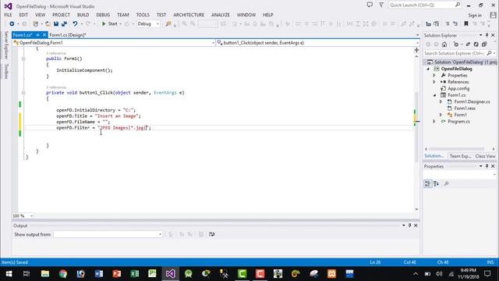Pin the Form1.cs tab

[37, 35]
